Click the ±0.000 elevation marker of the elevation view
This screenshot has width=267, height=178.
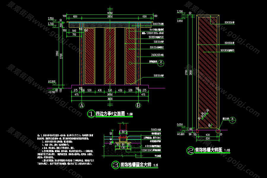[x=52, y=81]
